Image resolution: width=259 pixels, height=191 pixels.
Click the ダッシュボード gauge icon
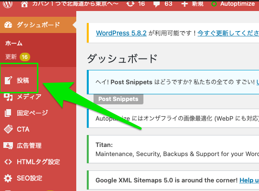[x=8, y=25]
